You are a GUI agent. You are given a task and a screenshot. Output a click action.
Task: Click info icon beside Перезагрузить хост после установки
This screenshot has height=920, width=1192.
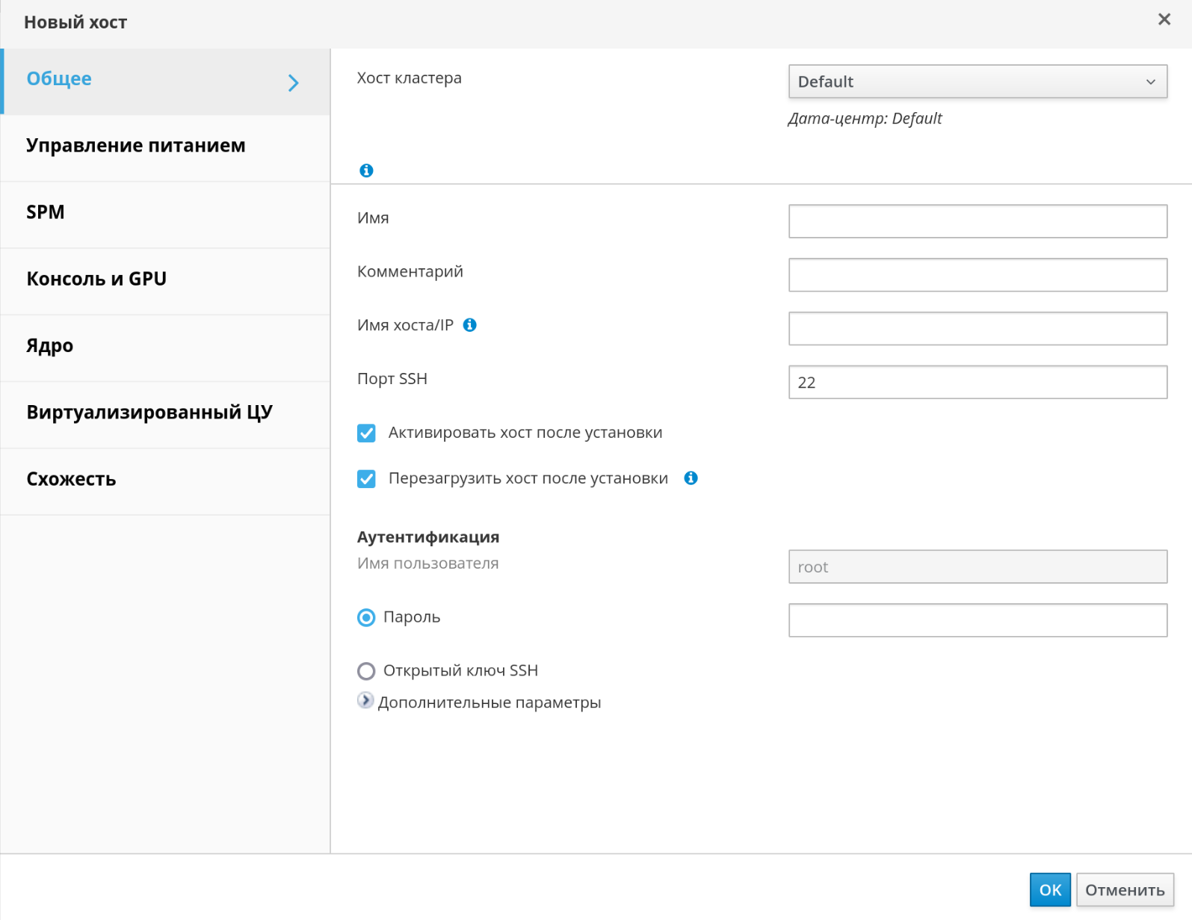coord(691,478)
